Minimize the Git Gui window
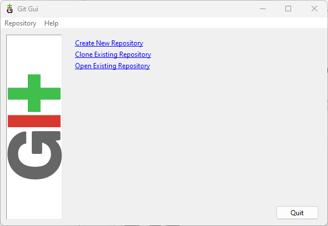Screen dimensions: 328x226 tap(263, 9)
